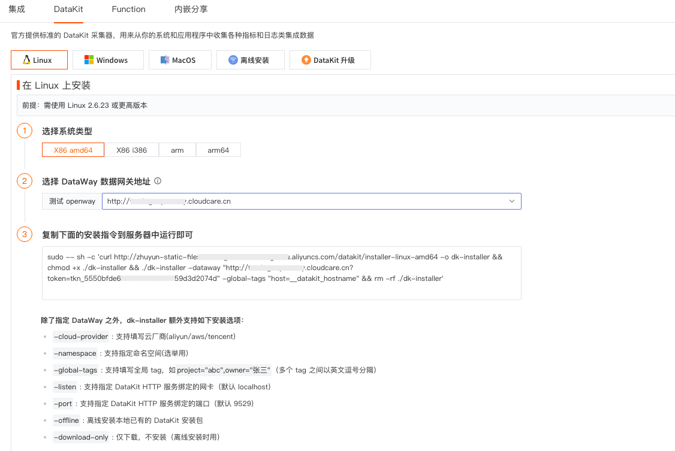Click the Linux penguin icon
Screen dimensions: 675x451
click(27, 60)
